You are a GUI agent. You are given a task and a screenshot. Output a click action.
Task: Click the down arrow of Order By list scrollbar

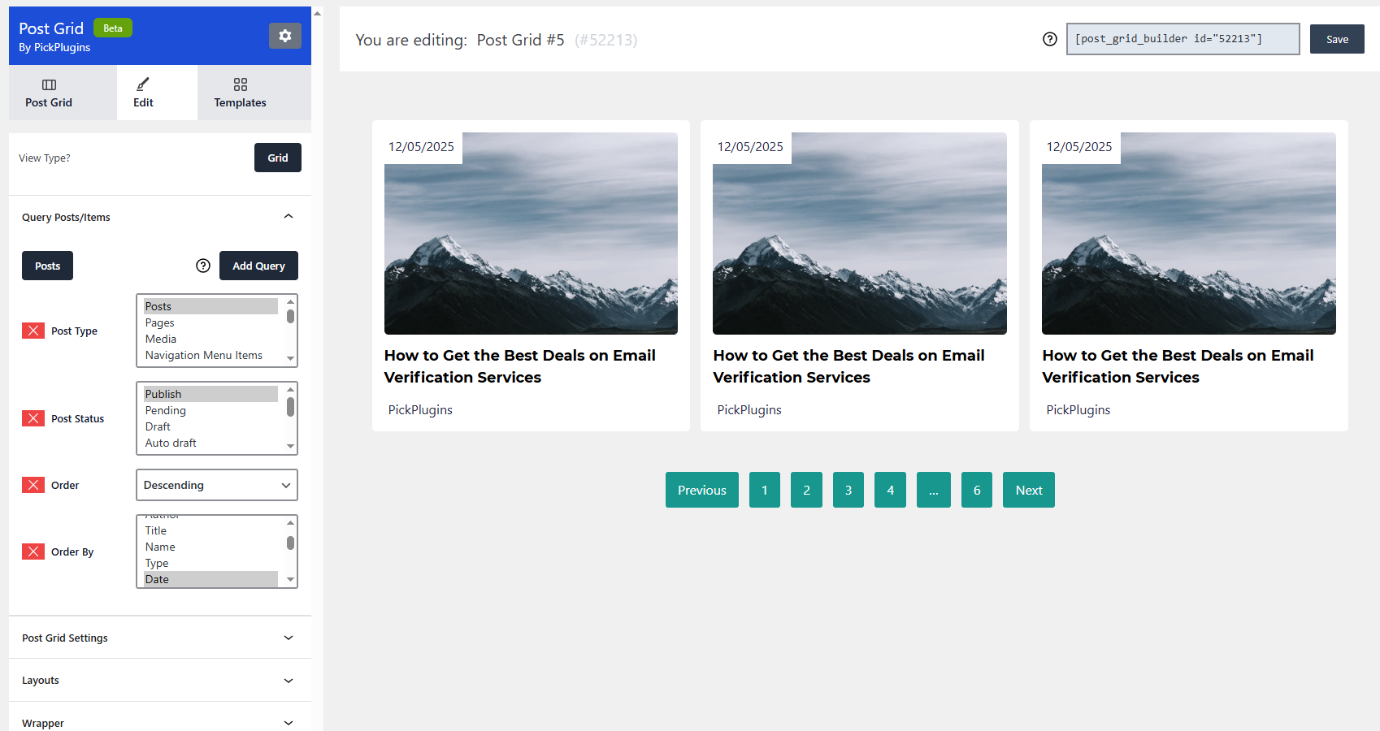coord(290,579)
